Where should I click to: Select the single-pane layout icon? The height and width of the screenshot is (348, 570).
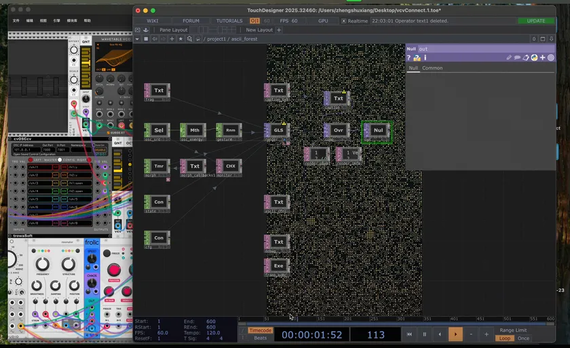(x=194, y=30)
